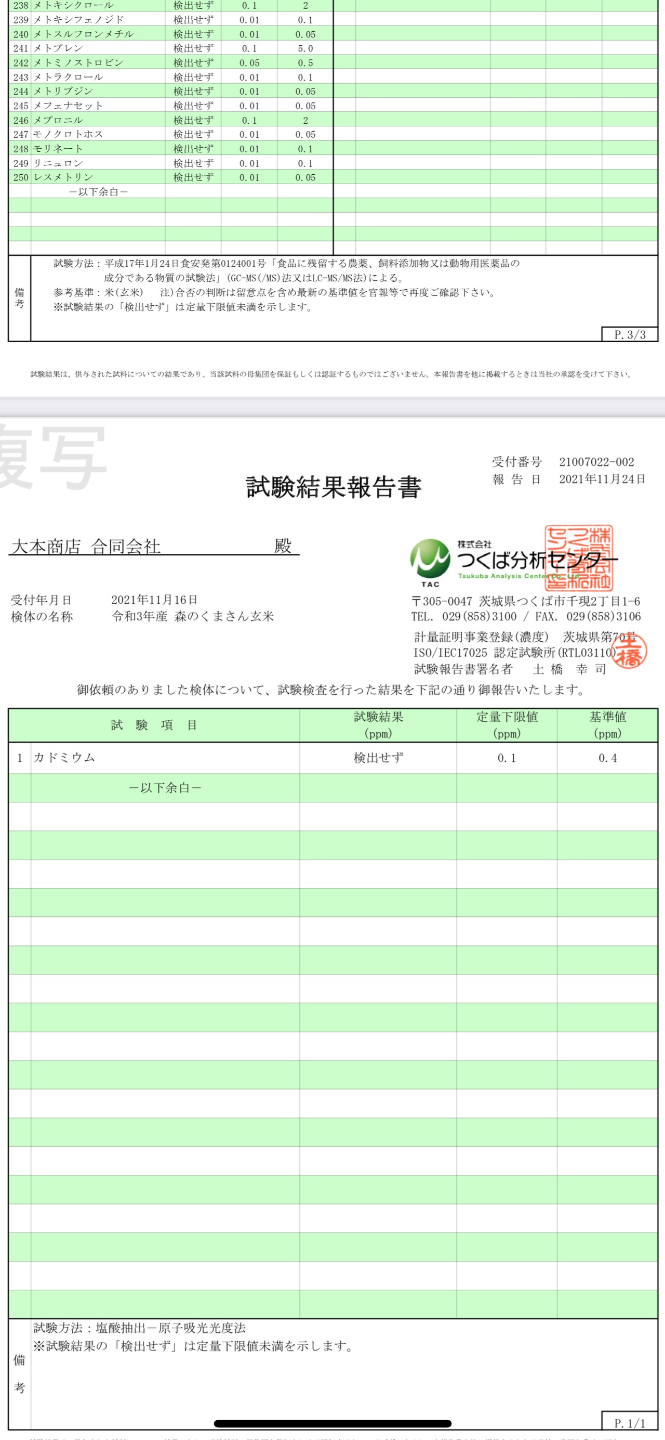This screenshot has height=1440, width=665.
Task: Select the 成分である物質の試験法 (GC-MS) line
Action: 254,278
